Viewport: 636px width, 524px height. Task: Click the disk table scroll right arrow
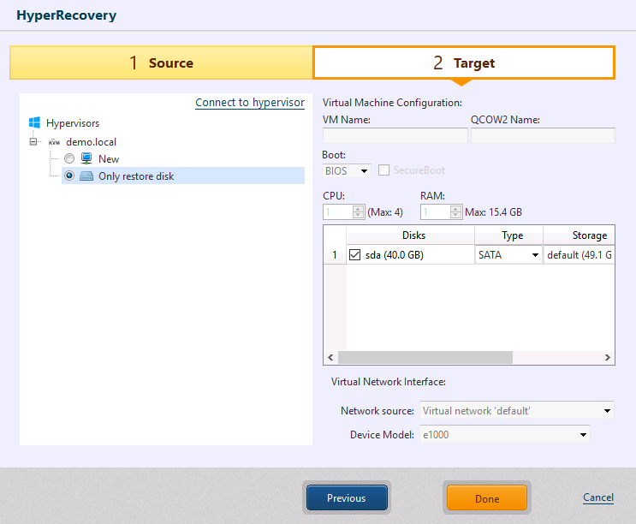(x=607, y=357)
